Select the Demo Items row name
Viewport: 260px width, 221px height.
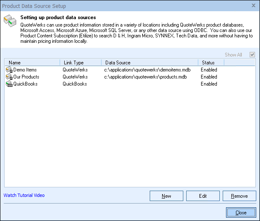click(x=26, y=70)
